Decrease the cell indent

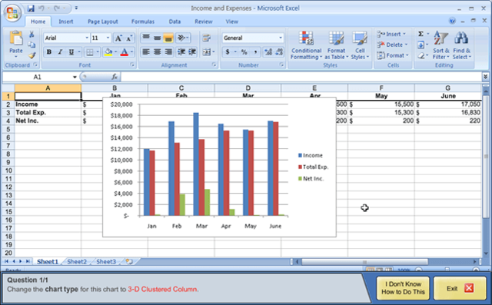181,51
